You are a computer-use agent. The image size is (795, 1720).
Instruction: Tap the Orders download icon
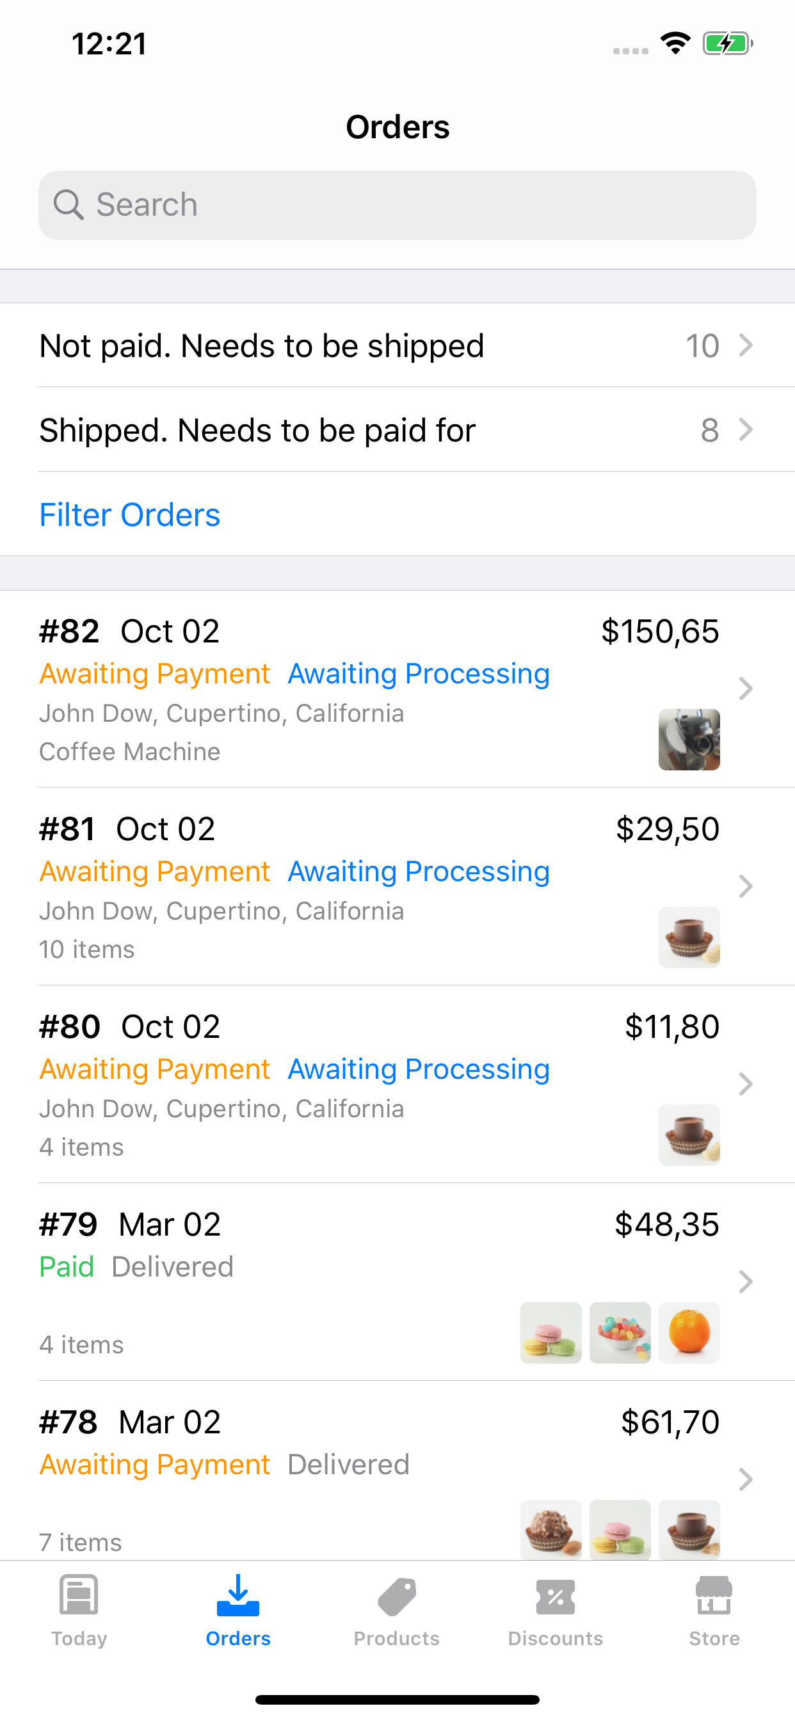238,1595
